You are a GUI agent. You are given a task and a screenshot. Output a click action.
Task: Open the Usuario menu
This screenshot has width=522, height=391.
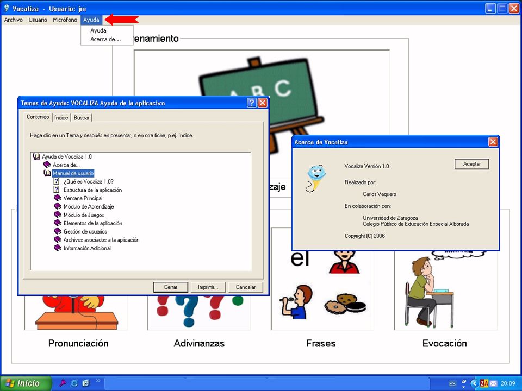tap(38, 20)
